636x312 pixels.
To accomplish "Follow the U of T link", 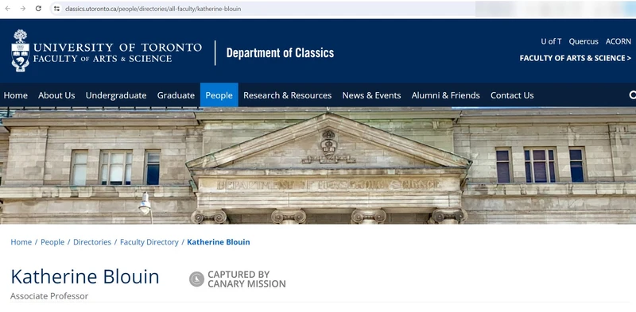I will pyautogui.click(x=551, y=41).
